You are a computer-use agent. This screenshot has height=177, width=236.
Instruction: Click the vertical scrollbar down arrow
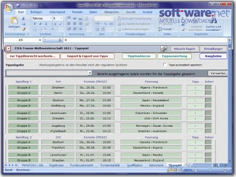[230, 161]
